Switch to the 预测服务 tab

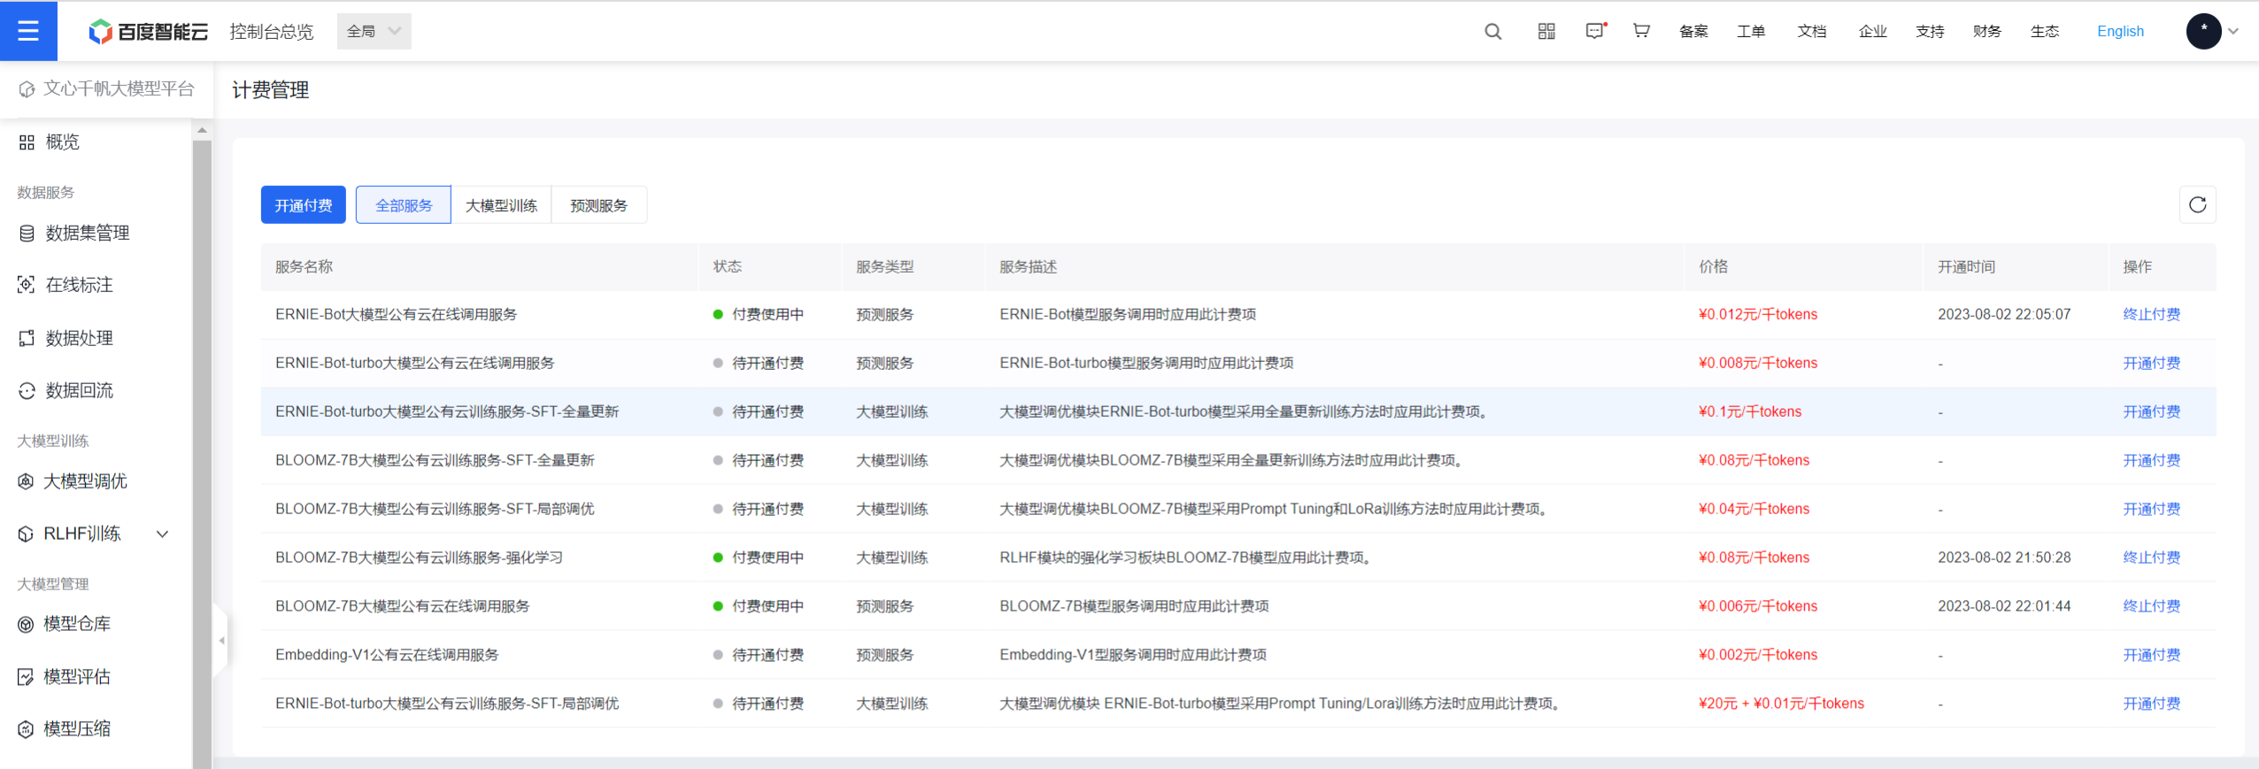pos(599,205)
